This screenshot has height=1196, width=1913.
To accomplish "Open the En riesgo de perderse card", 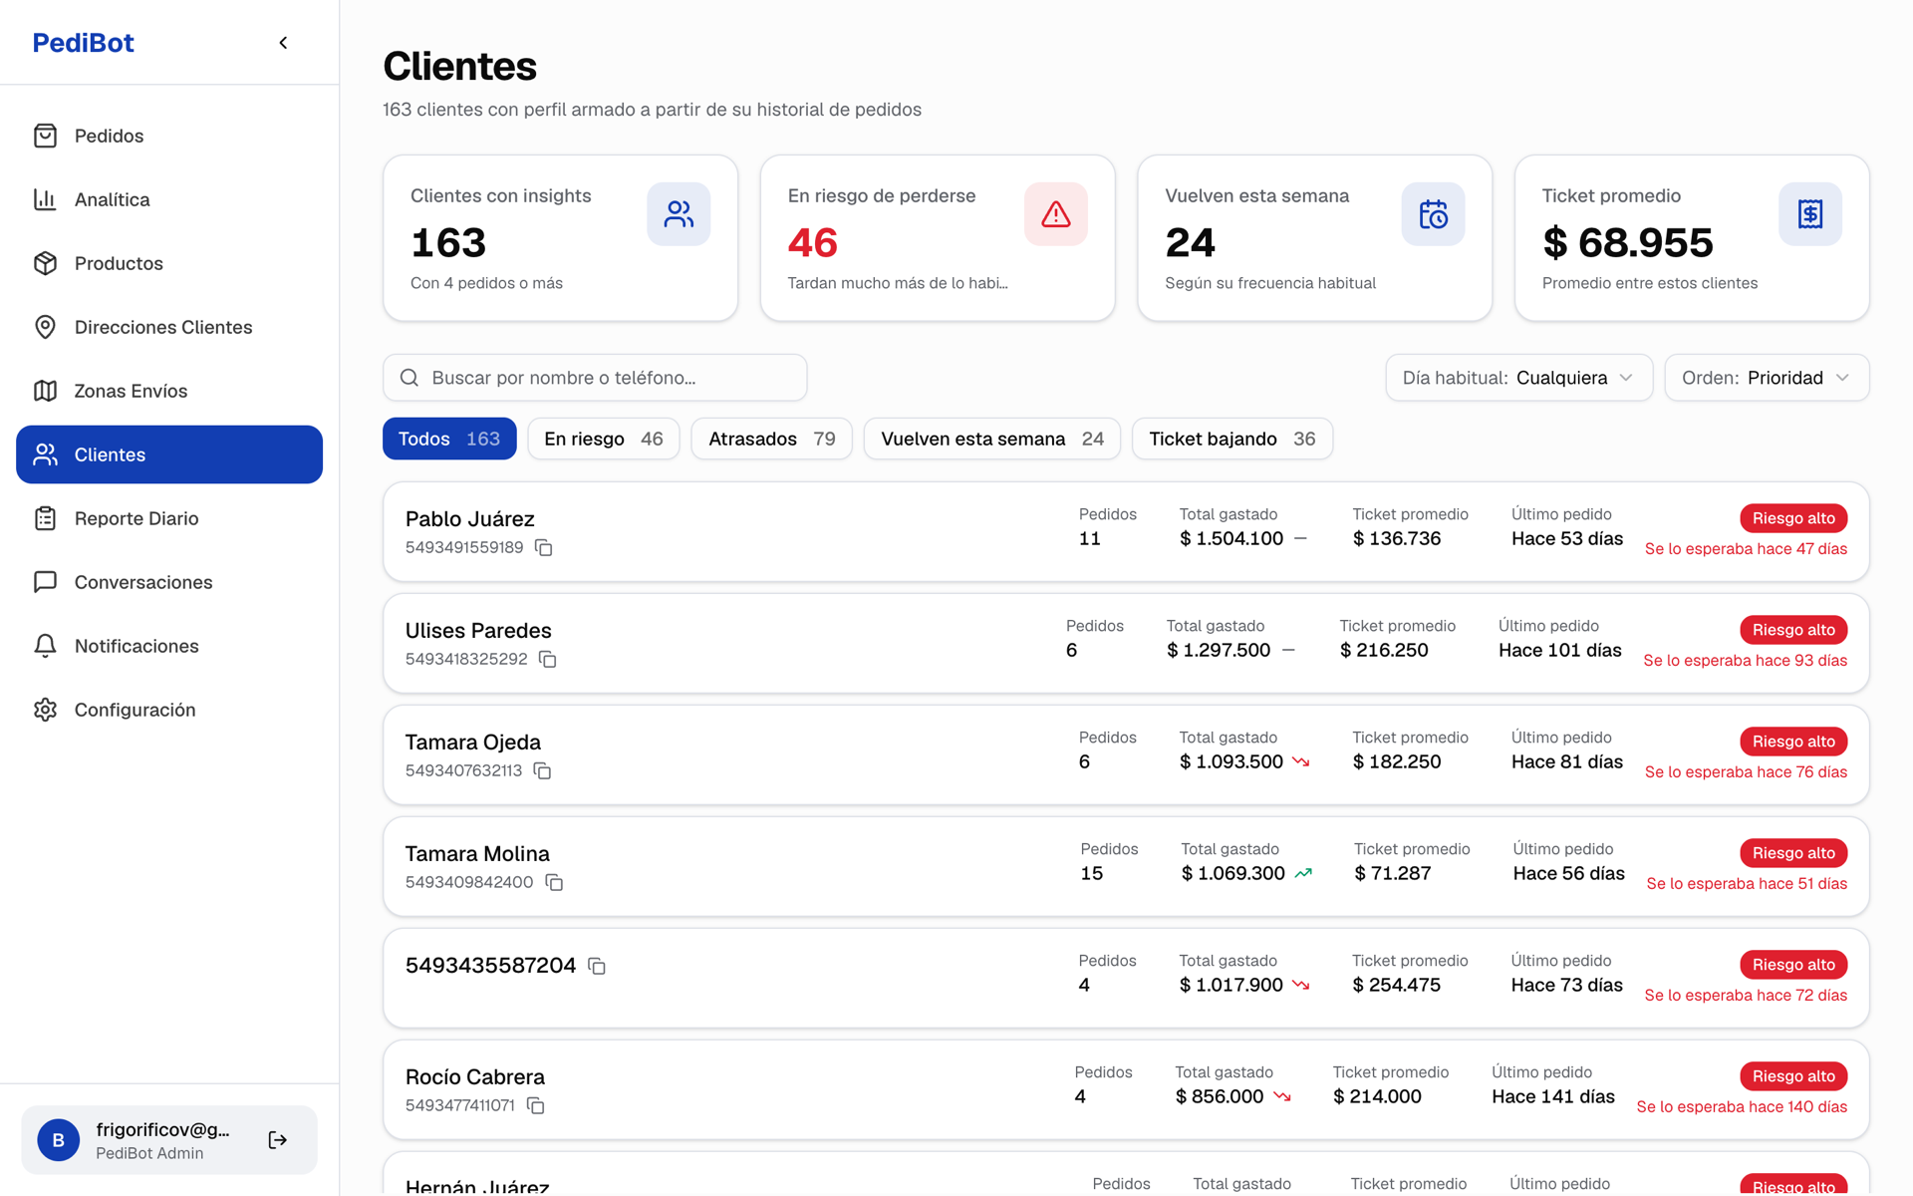I will click(938, 238).
